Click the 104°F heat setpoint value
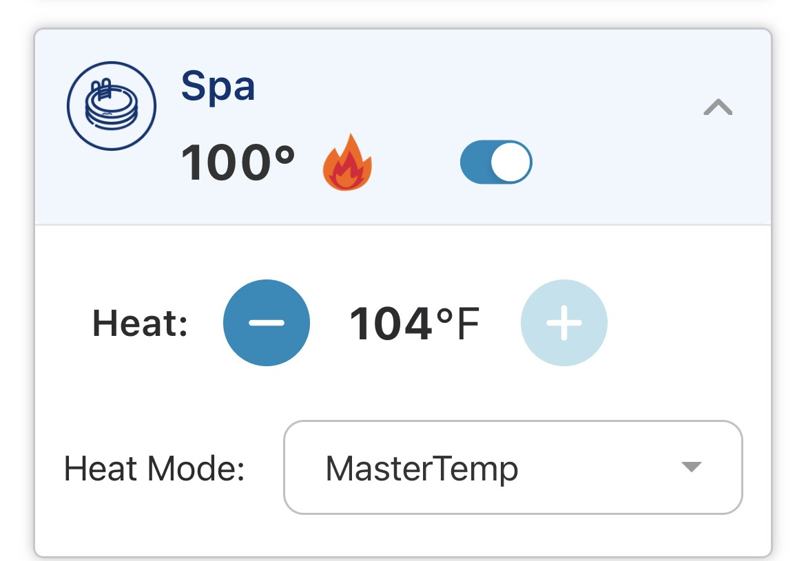 point(414,323)
